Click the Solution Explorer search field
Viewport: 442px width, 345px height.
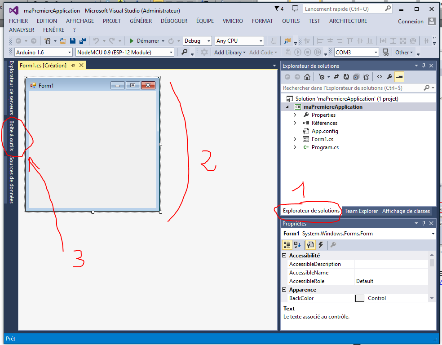pos(358,88)
